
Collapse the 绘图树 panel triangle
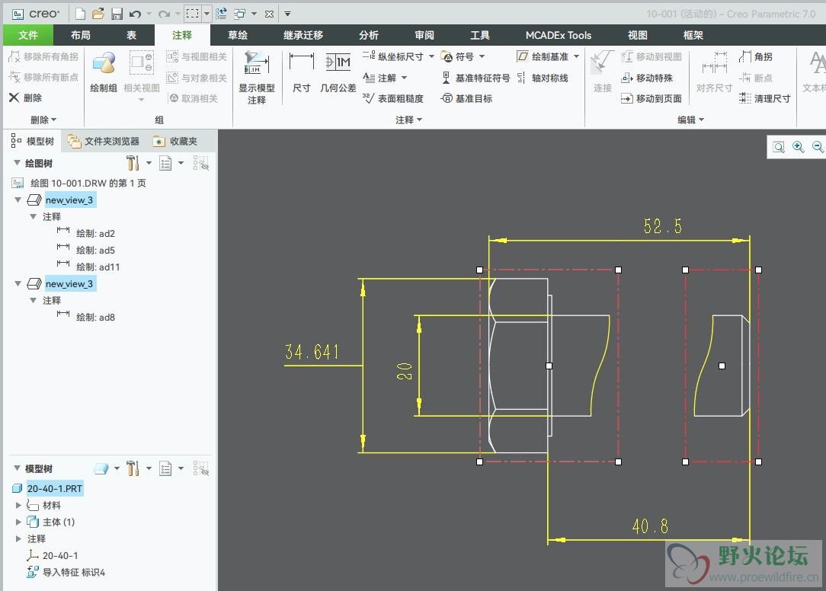[x=17, y=163]
